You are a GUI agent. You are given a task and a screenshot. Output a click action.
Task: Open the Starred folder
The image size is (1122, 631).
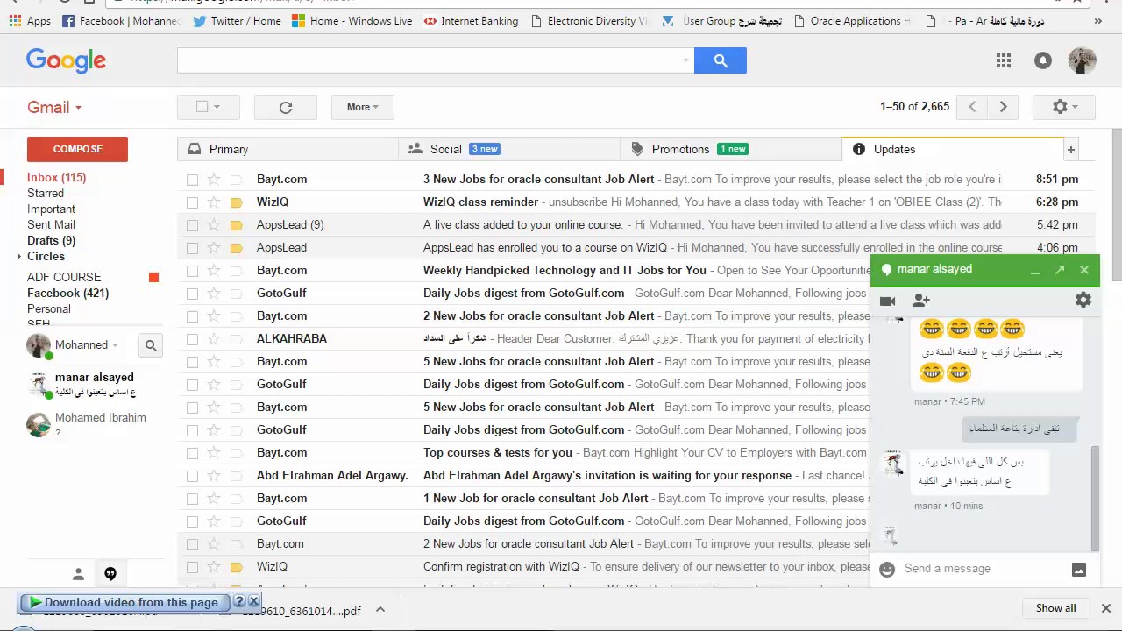[46, 193]
